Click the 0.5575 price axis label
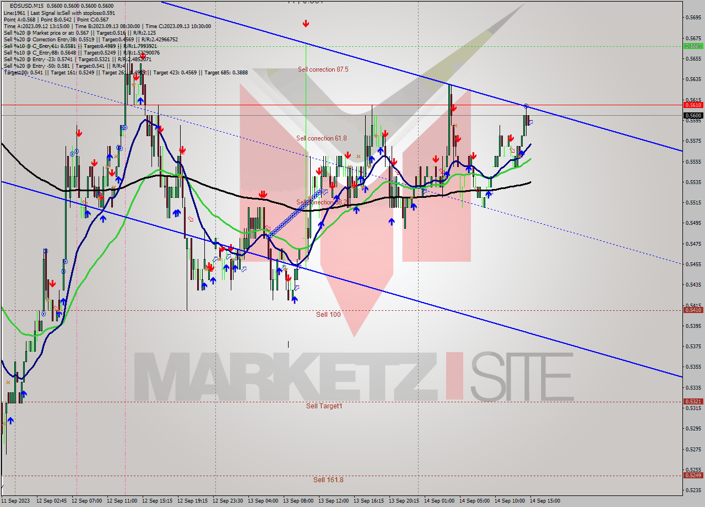This screenshot has height=507, width=705. tap(693, 141)
